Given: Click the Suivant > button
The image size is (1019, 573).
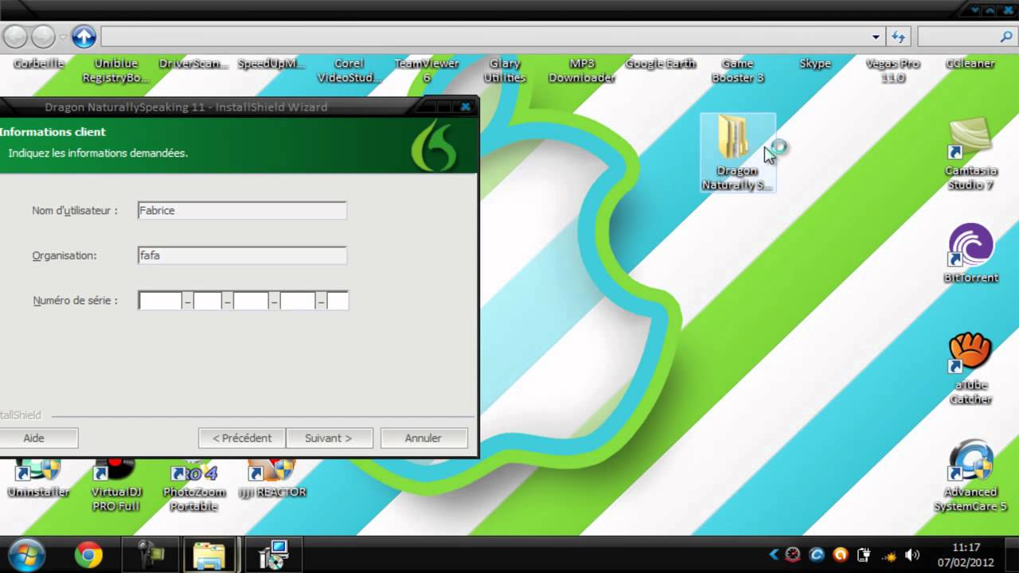Looking at the screenshot, I should (328, 438).
